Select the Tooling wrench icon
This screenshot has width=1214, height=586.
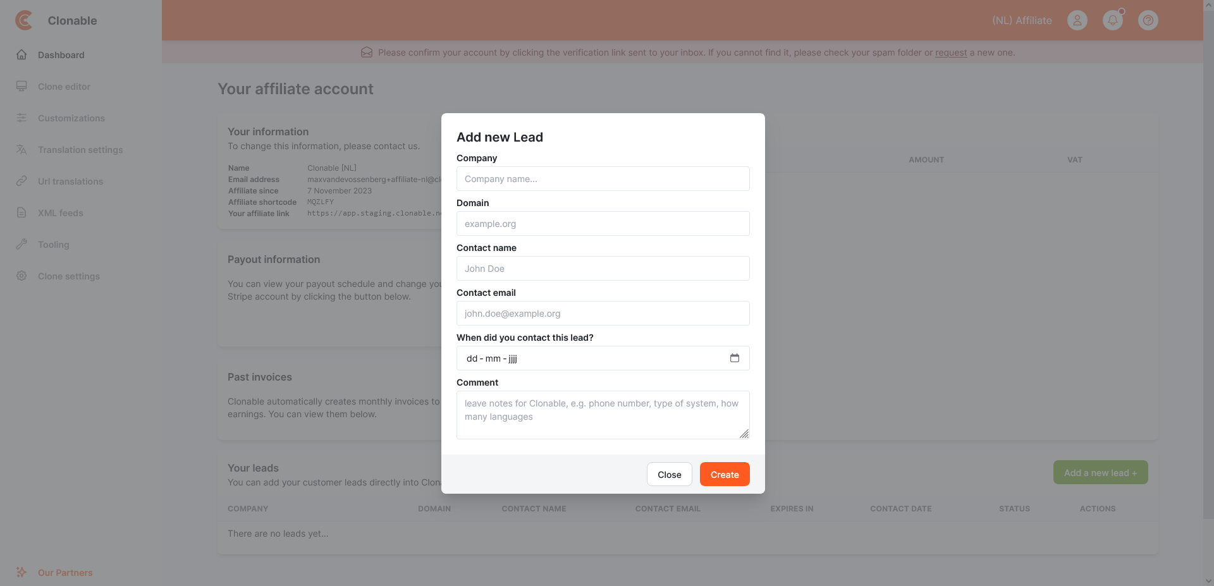pos(21,245)
